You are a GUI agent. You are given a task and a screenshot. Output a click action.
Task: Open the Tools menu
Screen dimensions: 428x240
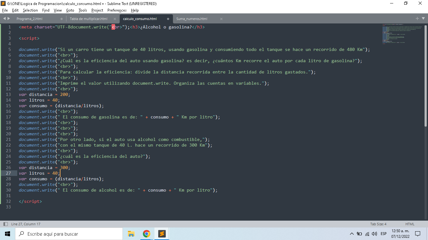[83, 10]
